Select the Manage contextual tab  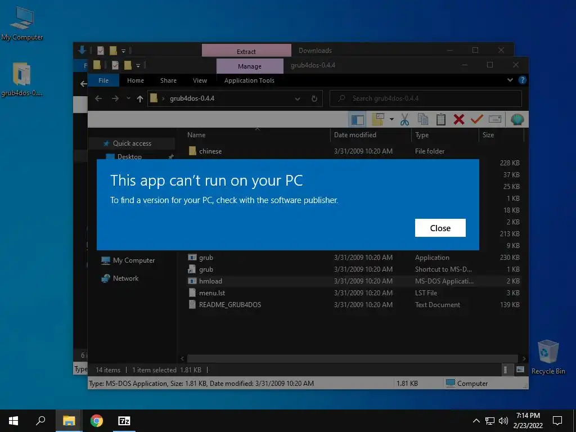pyautogui.click(x=249, y=66)
